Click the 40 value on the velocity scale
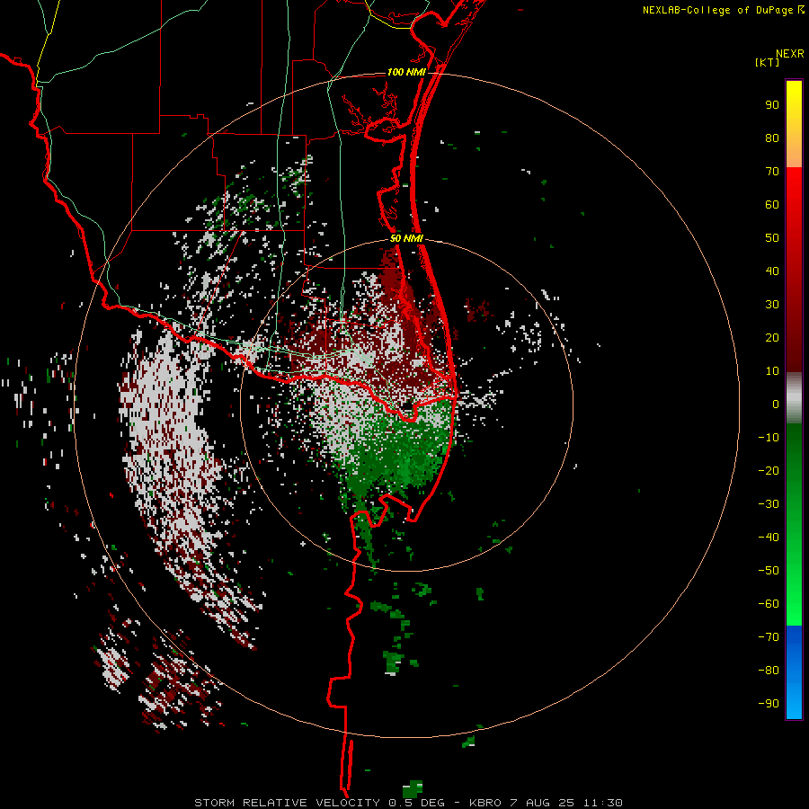 click(x=772, y=271)
